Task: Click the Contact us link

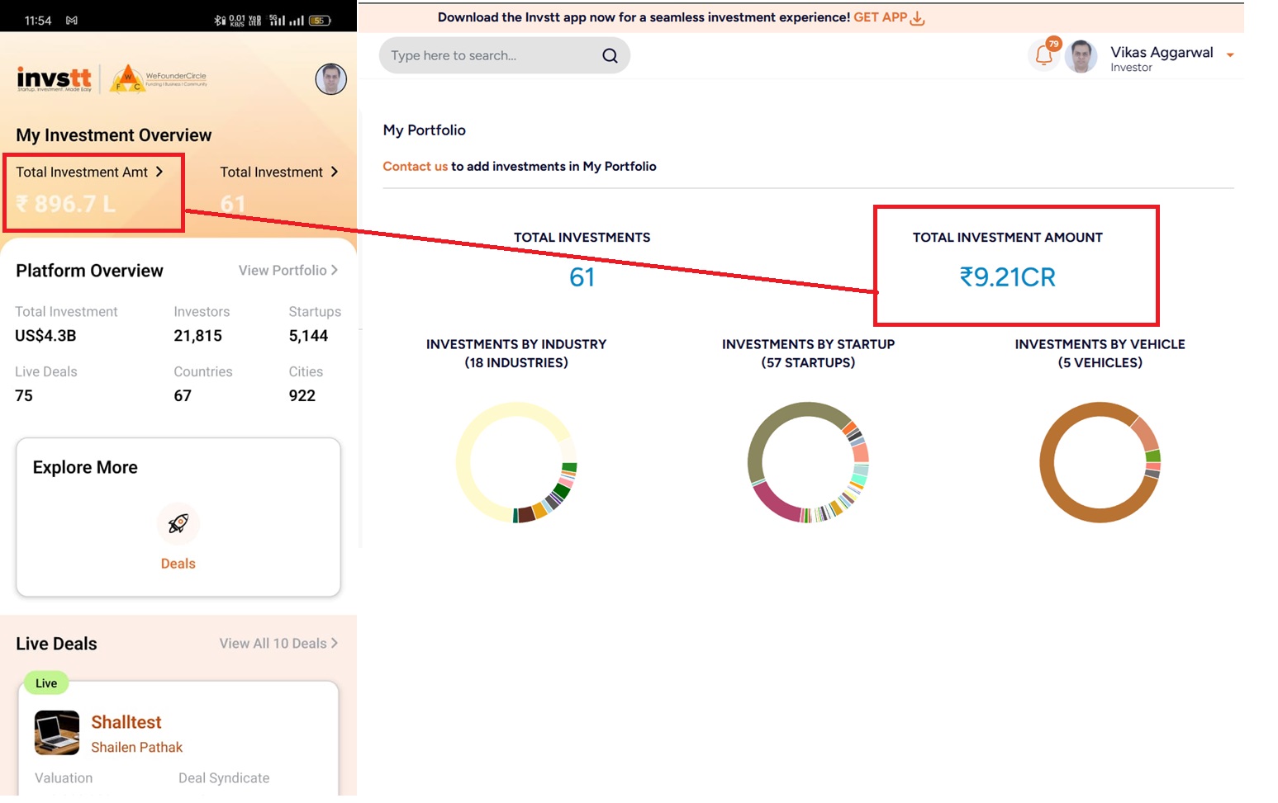Action: [x=415, y=166]
